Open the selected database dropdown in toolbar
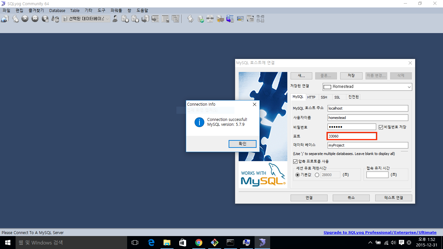The height and width of the screenshot is (249, 443). [x=86, y=19]
